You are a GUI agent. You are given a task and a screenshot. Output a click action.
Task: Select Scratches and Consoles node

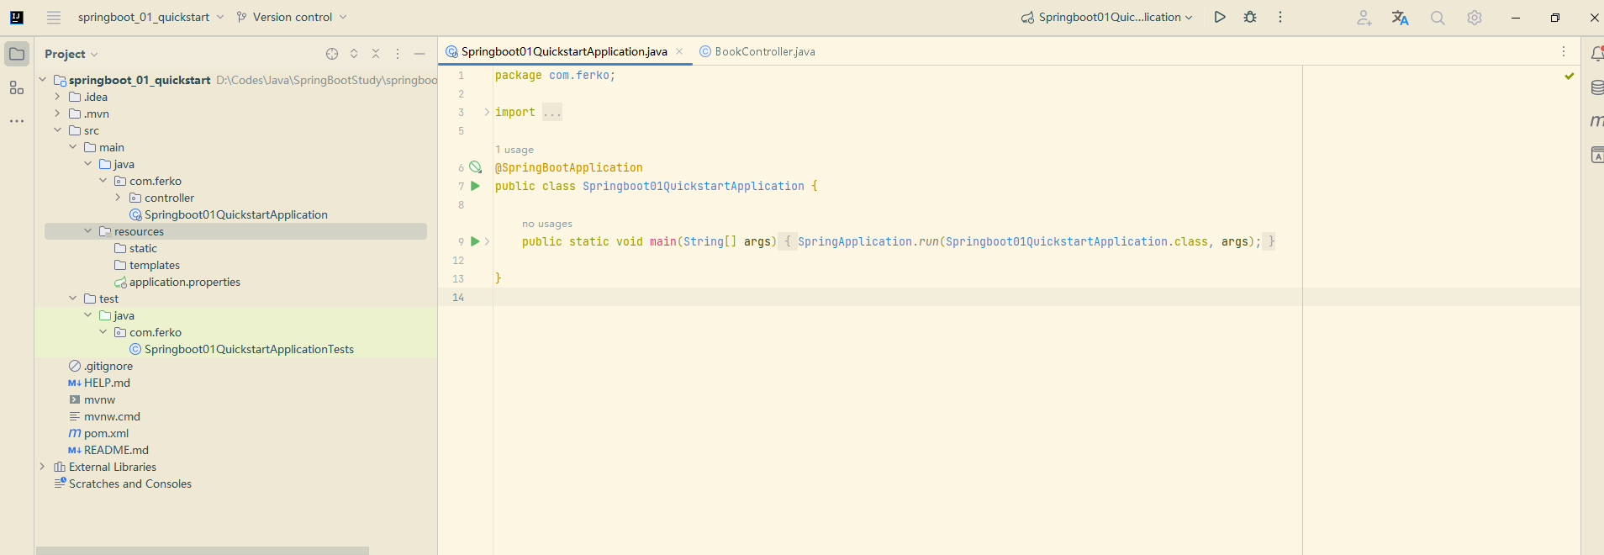(x=129, y=484)
